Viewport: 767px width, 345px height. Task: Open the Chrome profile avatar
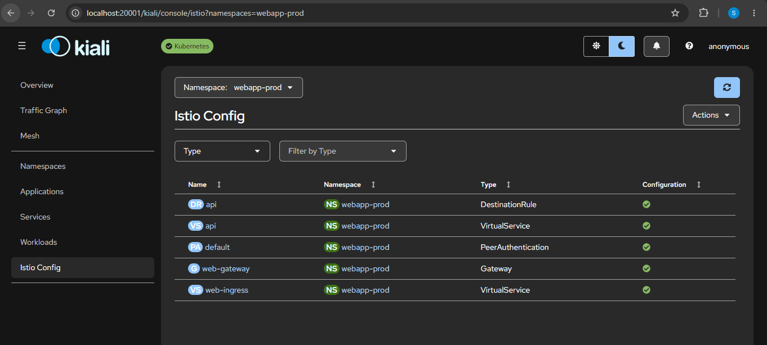(x=734, y=13)
